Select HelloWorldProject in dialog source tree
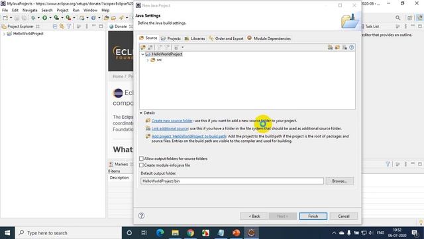The height and width of the screenshot is (239, 424). tap(166, 54)
